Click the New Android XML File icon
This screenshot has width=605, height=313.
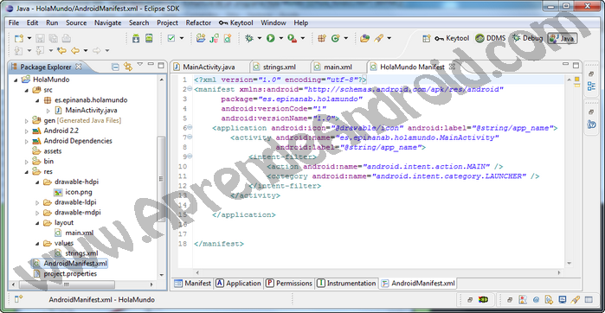228,38
